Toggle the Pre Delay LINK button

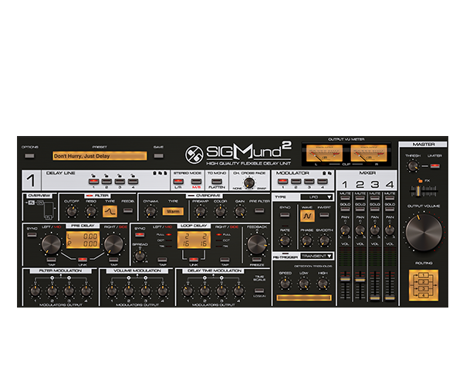[83, 260]
